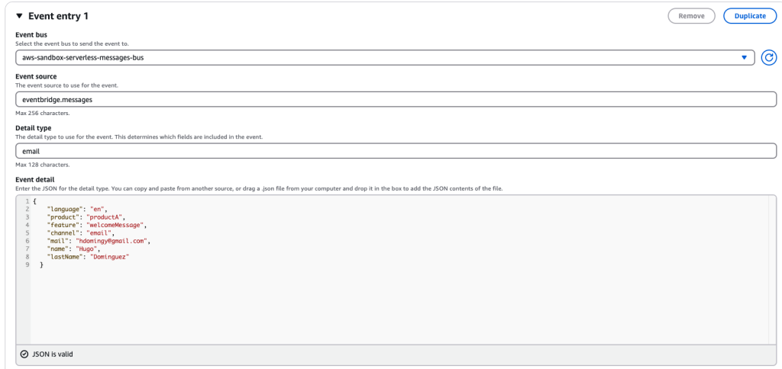Collapse the Event entry 1 section
The width and height of the screenshot is (782, 369).
click(19, 16)
